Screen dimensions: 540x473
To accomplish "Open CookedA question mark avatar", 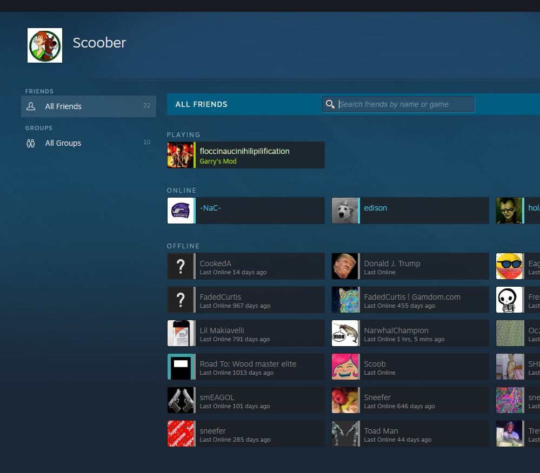I will (x=180, y=266).
